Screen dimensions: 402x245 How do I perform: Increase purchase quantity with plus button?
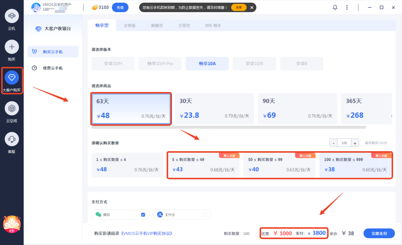pyautogui.click(x=355, y=143)
